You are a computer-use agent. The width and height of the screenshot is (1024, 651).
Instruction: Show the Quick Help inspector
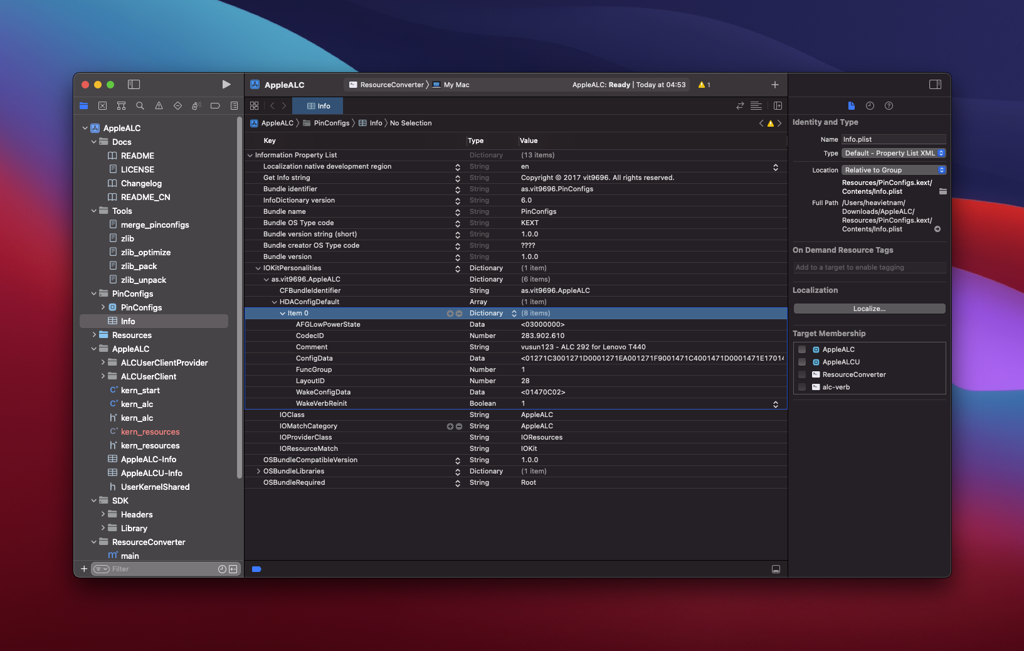coord(889,106)
